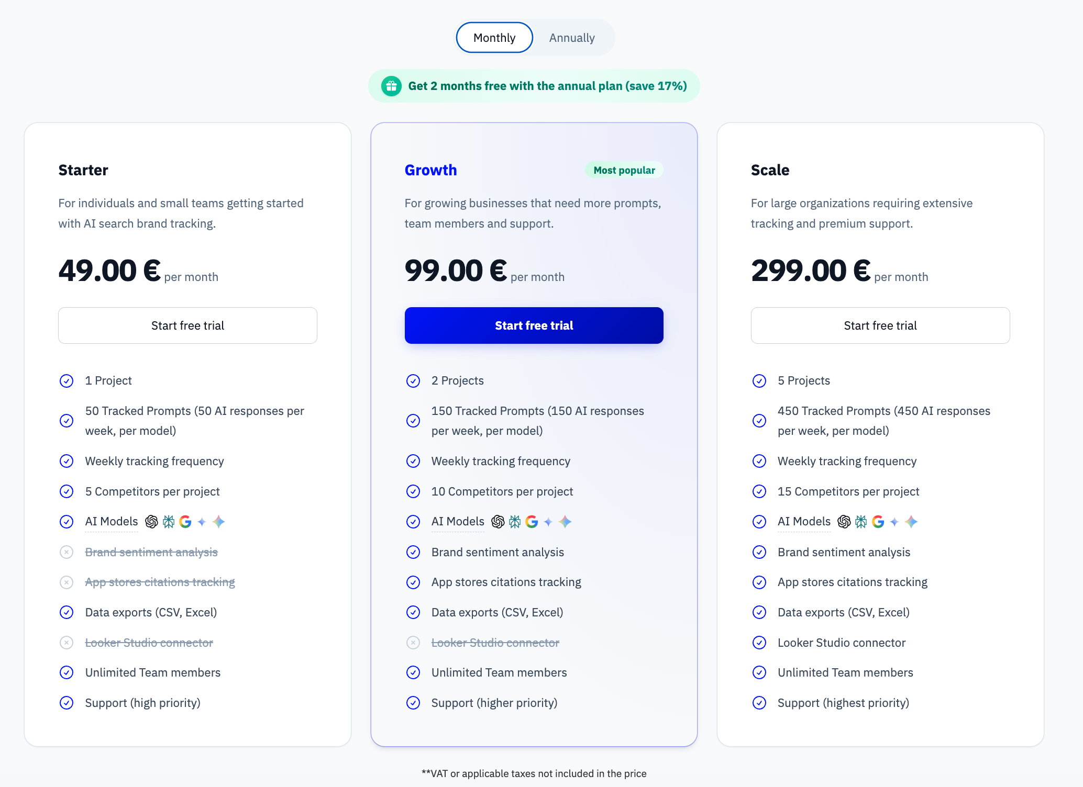
Task: Click the crossed-out icon beside Brand sentiment analysis
Action: 67,552
